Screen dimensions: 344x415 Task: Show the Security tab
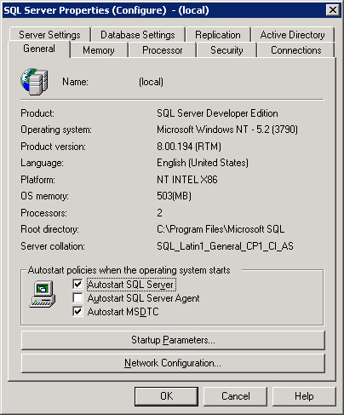[226, 50]
